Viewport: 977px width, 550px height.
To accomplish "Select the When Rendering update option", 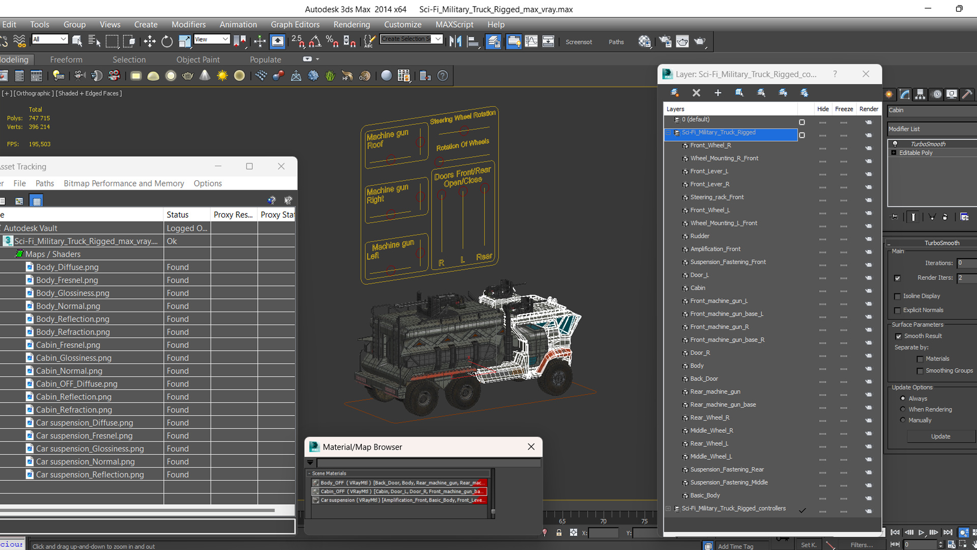I will 903,409.
